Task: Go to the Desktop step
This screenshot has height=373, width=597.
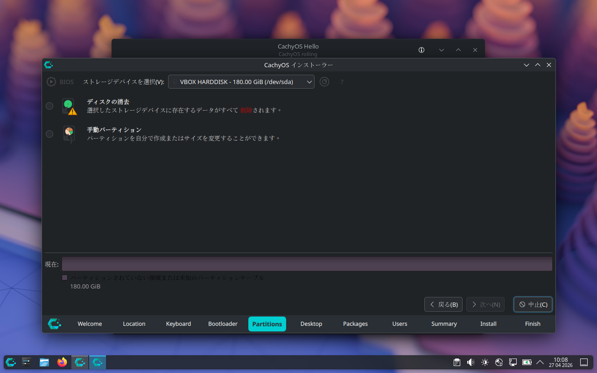Action: click(311, 324)
